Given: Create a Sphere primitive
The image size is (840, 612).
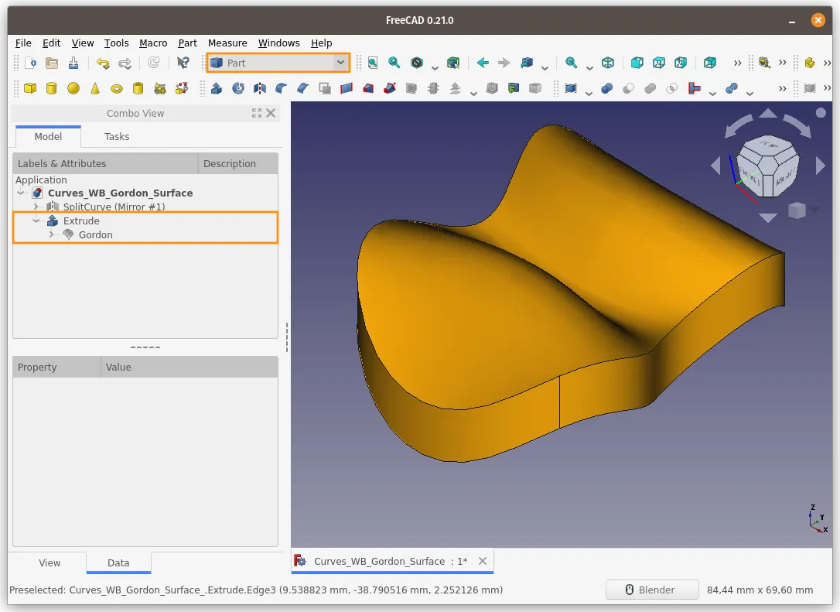Looking at the screenshot, I should [x=73, y=88].
